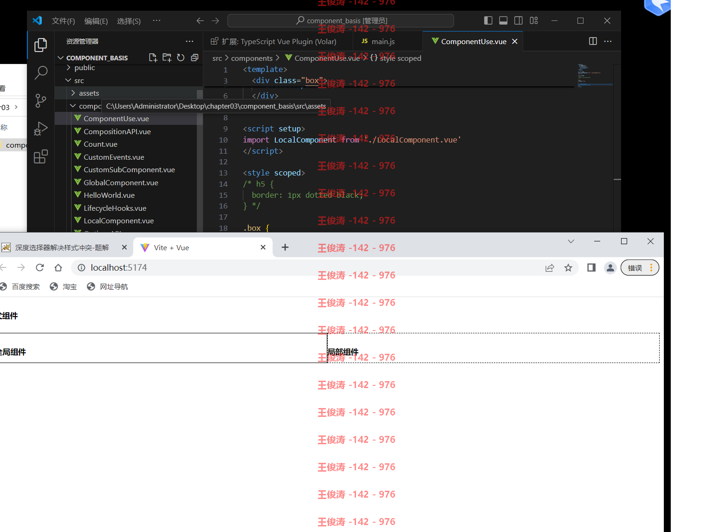Open the Extensions view
This screenshot has height=532, width=713.
41,156
